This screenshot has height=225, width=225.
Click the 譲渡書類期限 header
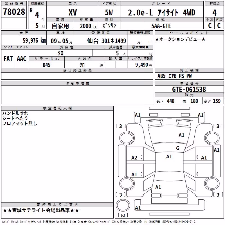pos(140,33)
